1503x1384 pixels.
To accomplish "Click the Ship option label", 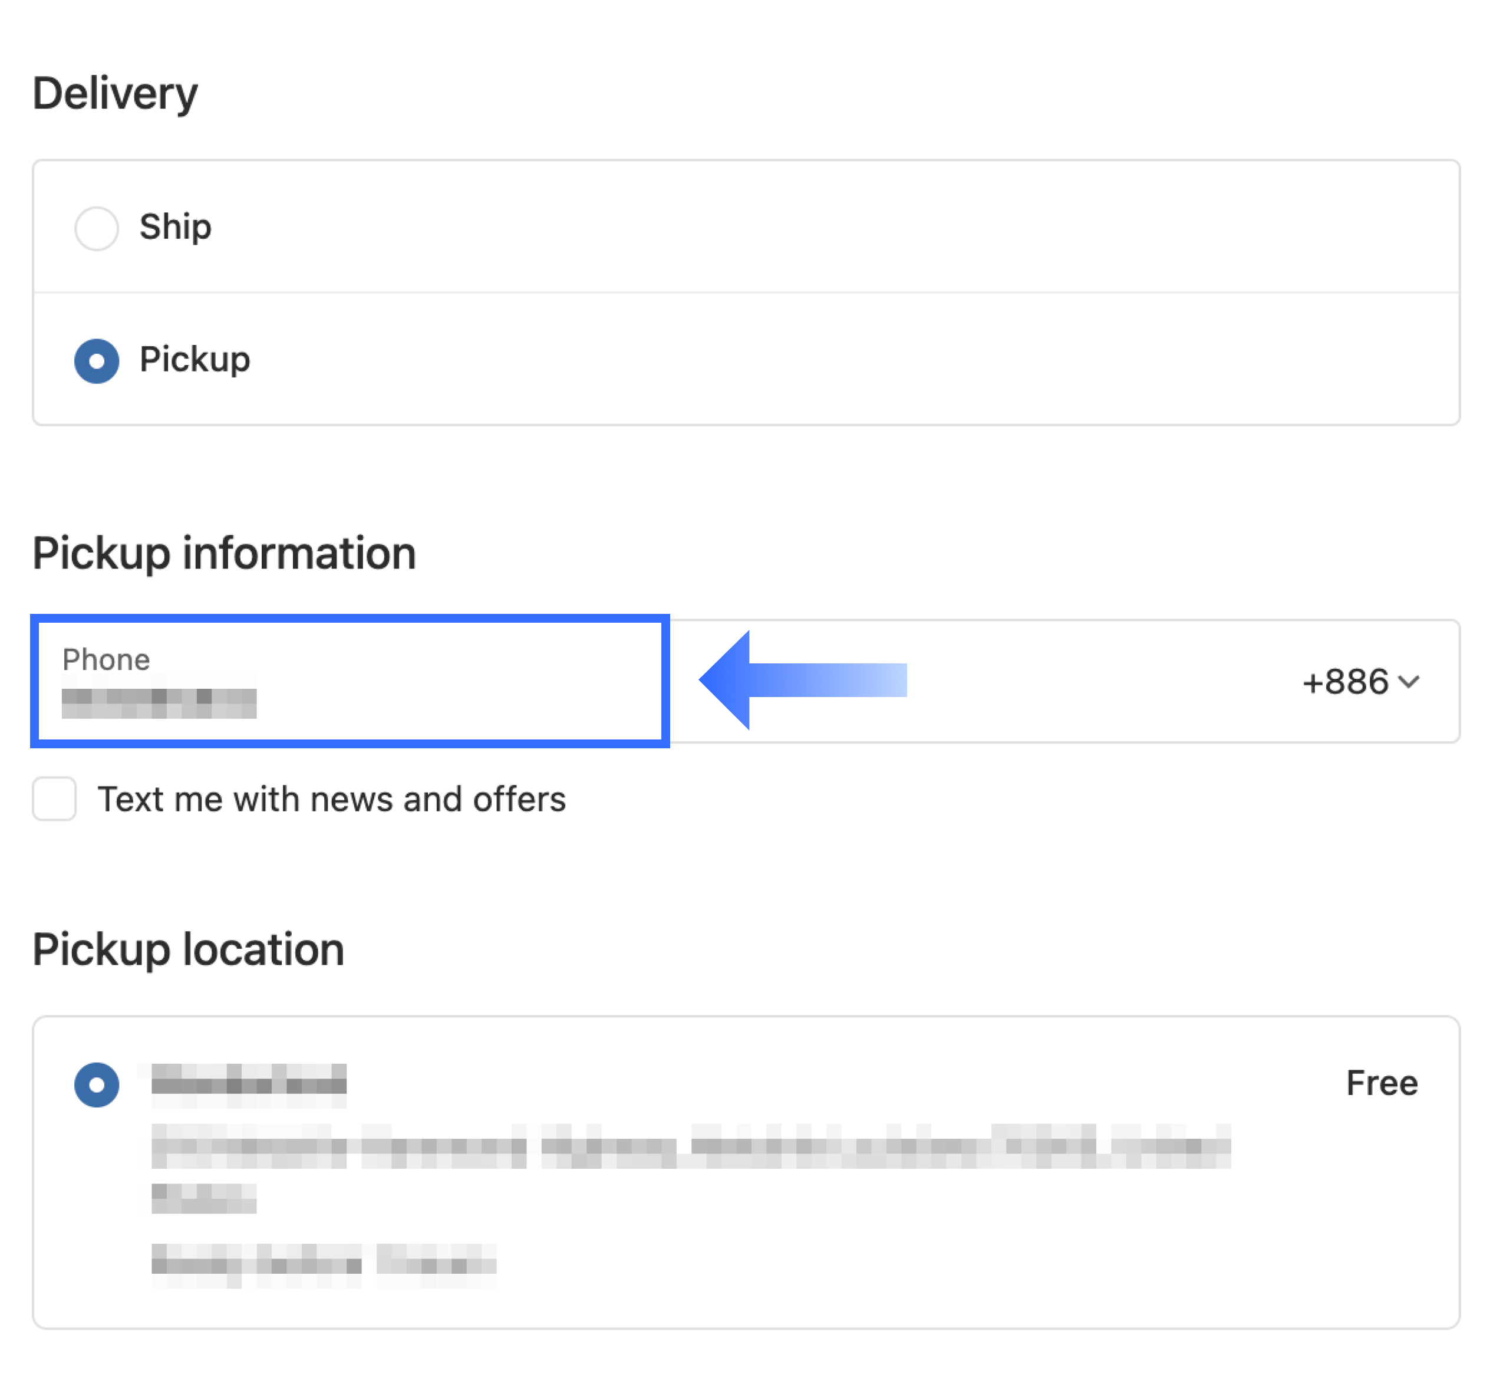I will pyautogui.click(x=176, y=227).
